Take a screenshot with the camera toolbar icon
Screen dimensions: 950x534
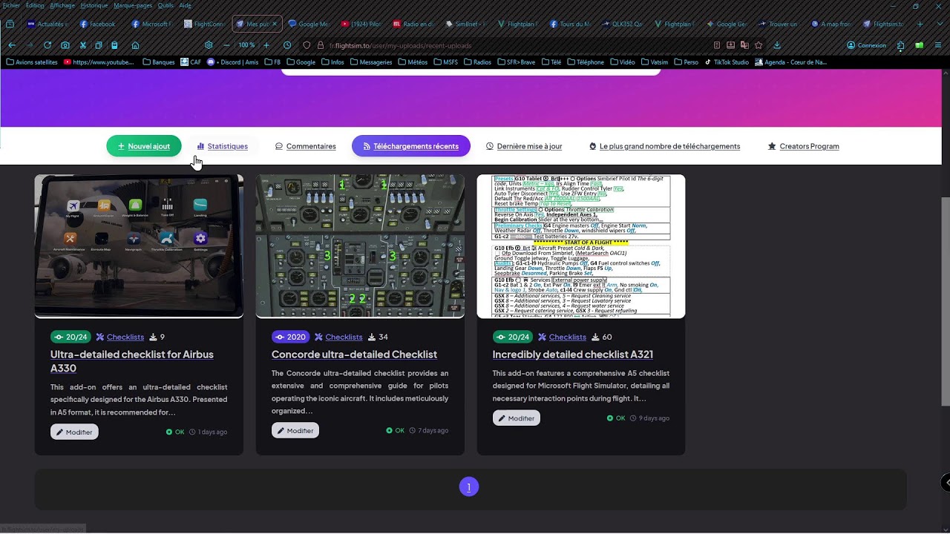(65, 45)
